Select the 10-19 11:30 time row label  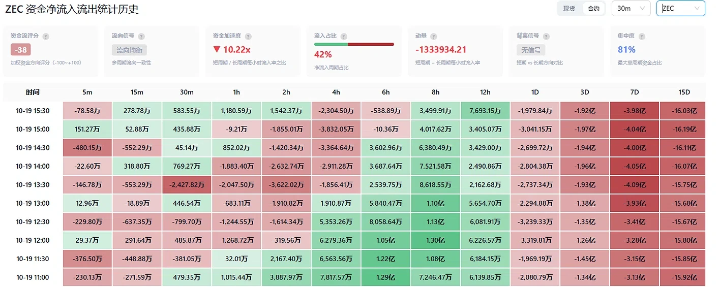[x=33, y=259]
